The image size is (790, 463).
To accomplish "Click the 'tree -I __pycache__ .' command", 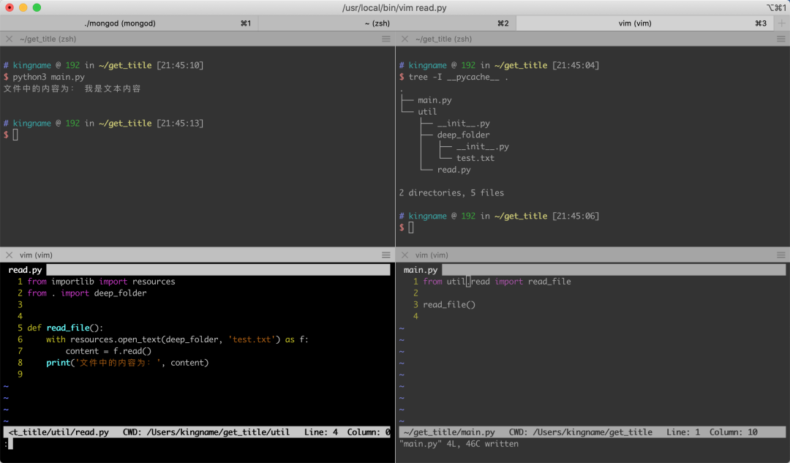I will (x=459, y=77).
